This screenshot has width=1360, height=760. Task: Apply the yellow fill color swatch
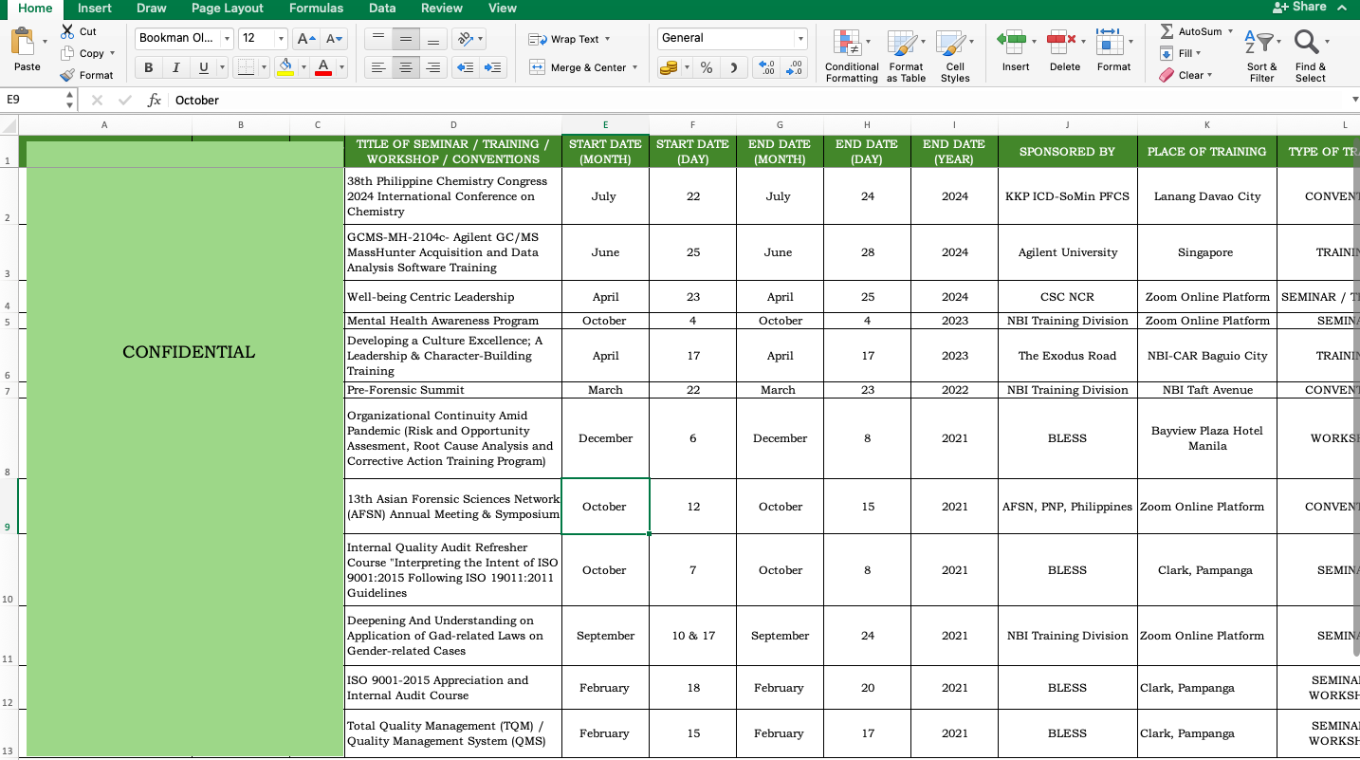click(285, 67)
